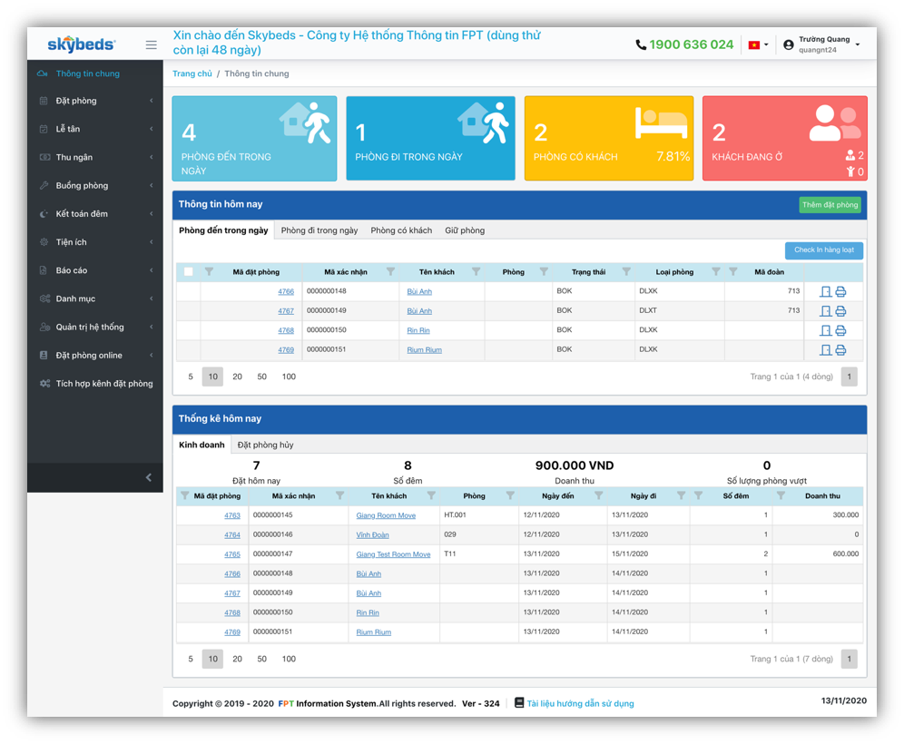Click the print icon for booking 4767
This screenshot has width=904, height=744.
click(x=840, y=311)
